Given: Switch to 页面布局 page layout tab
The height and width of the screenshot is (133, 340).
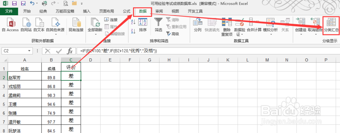Looking at the screenshot, I should (x=106, y=11).
